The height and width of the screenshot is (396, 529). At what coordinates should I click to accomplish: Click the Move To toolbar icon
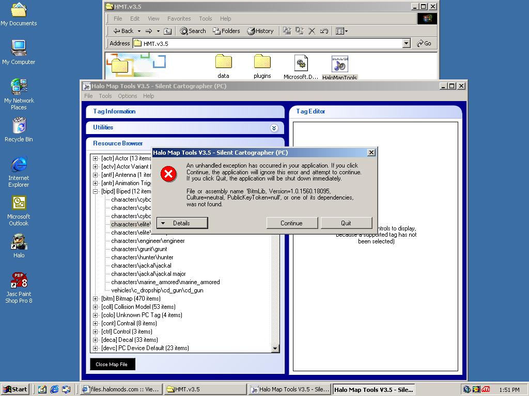tap(287, 31)
